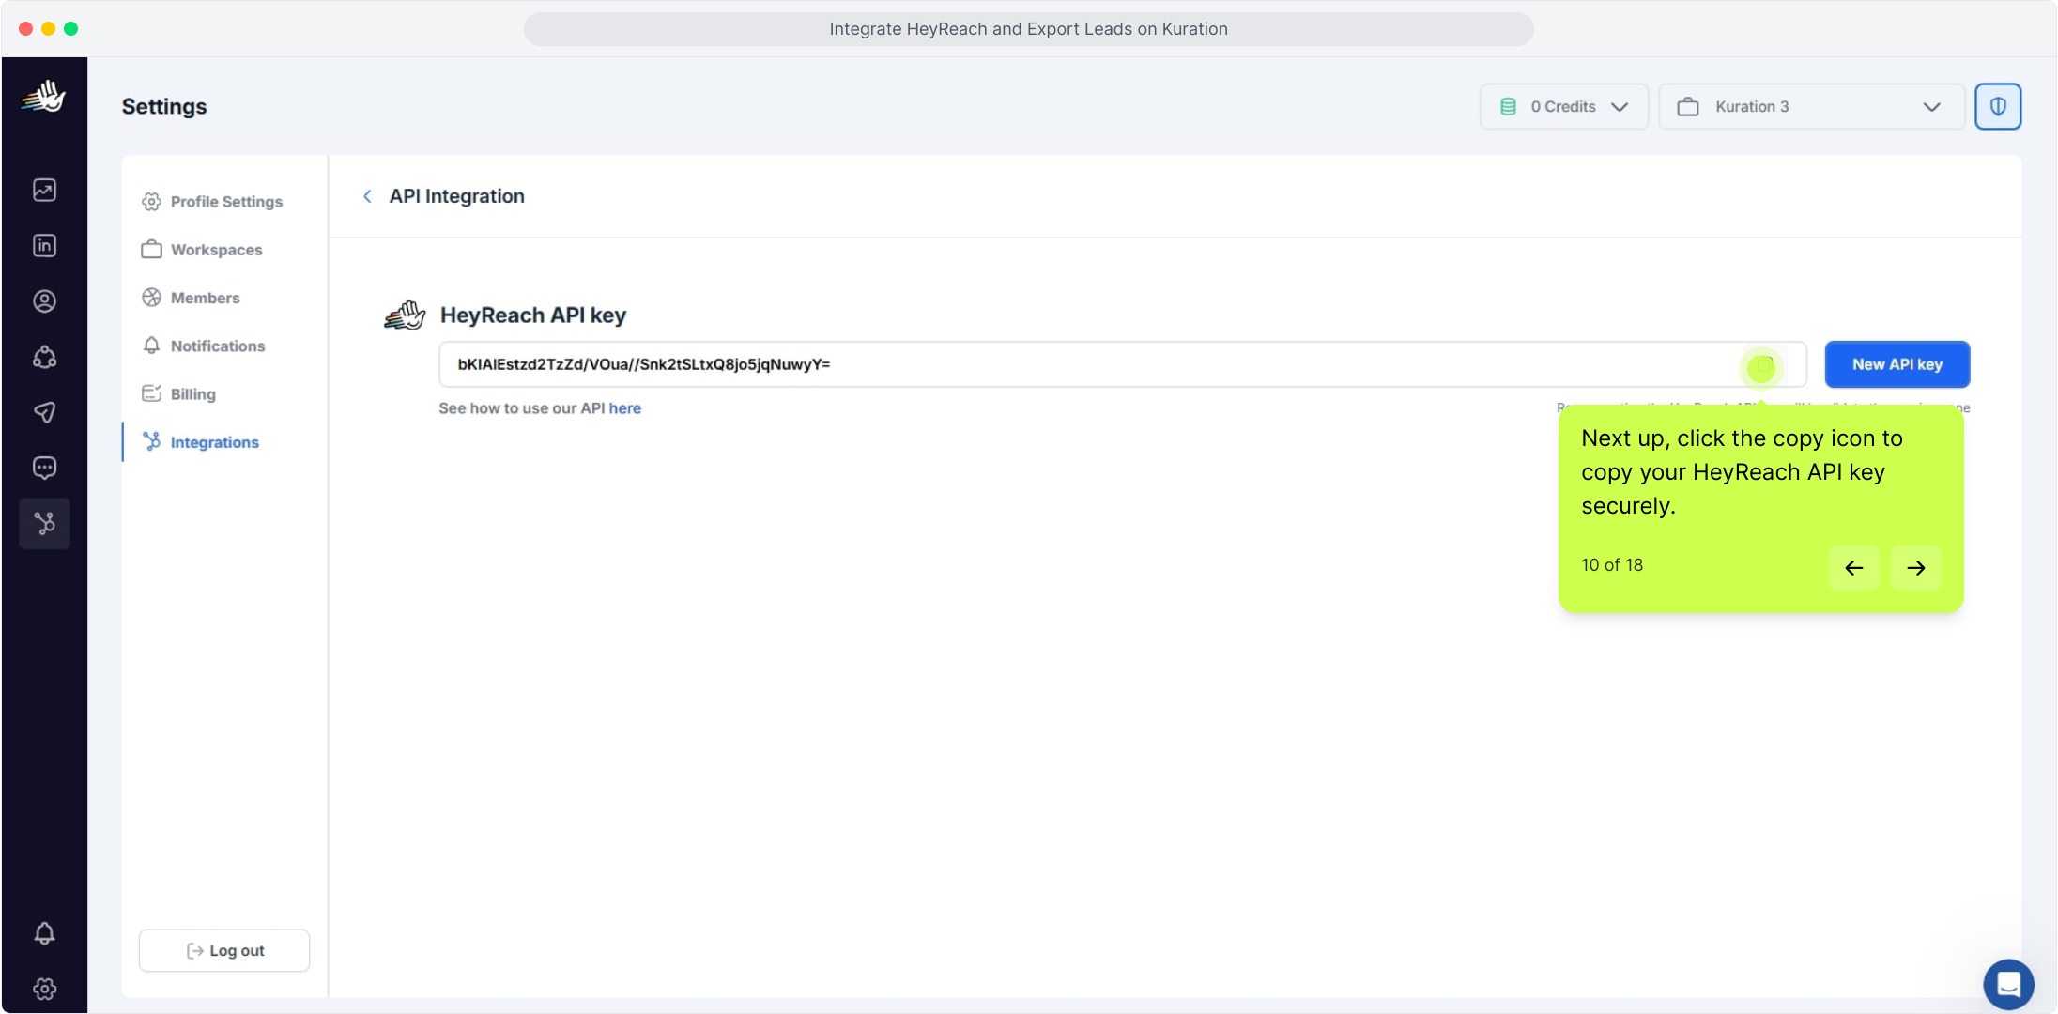Click the HeyReach API key text field
This screenshot has width=2058, height=1014.
click(x=1122, y=364)
